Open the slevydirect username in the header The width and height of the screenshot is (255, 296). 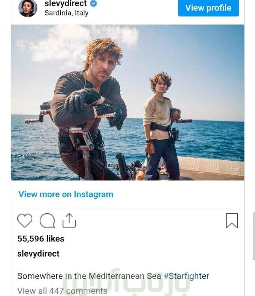point(65,4)
